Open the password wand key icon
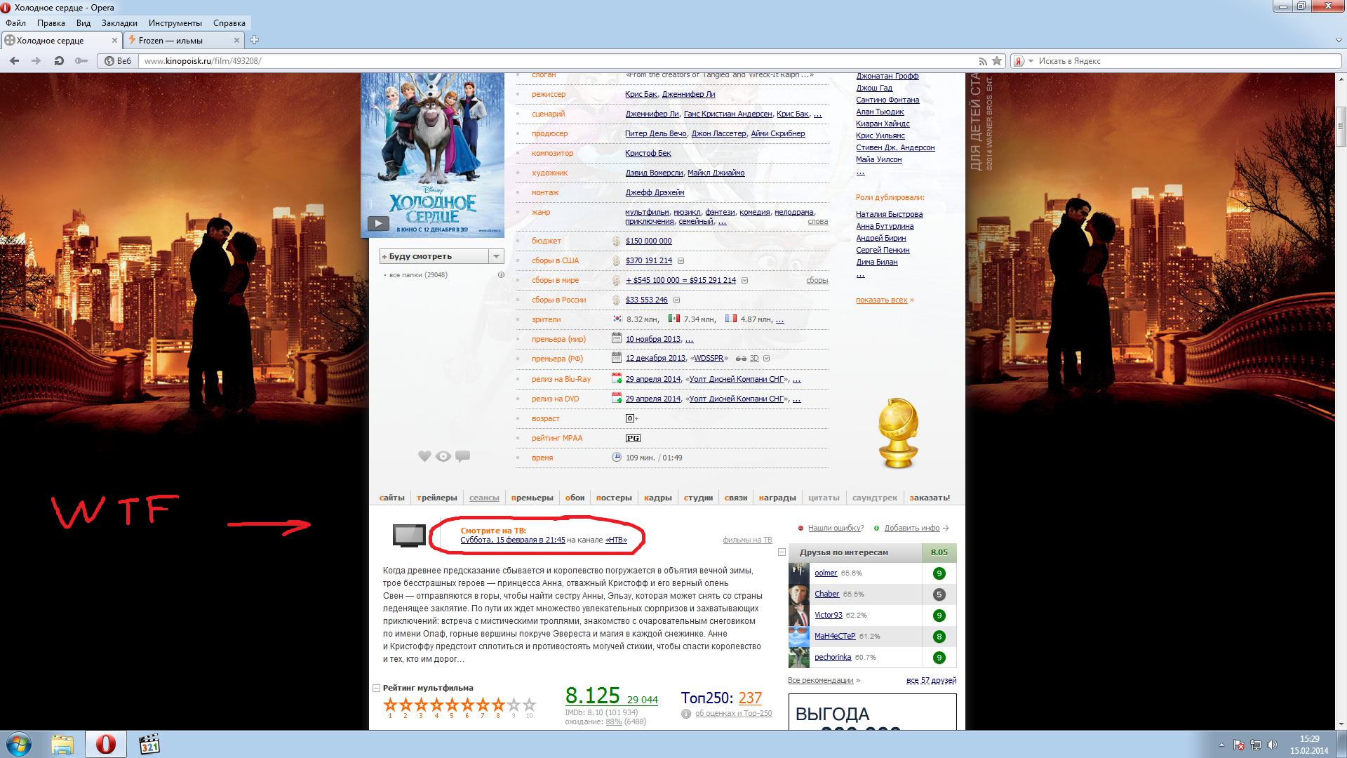 tap(81, 61)
